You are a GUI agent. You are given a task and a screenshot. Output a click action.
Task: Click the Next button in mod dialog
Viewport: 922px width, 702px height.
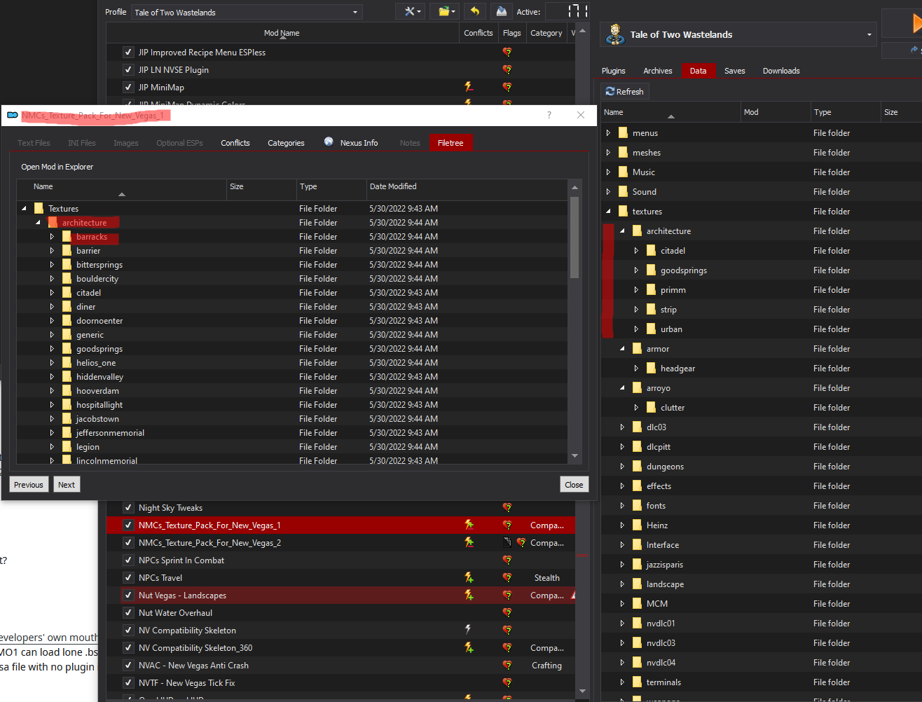point(67,485)
